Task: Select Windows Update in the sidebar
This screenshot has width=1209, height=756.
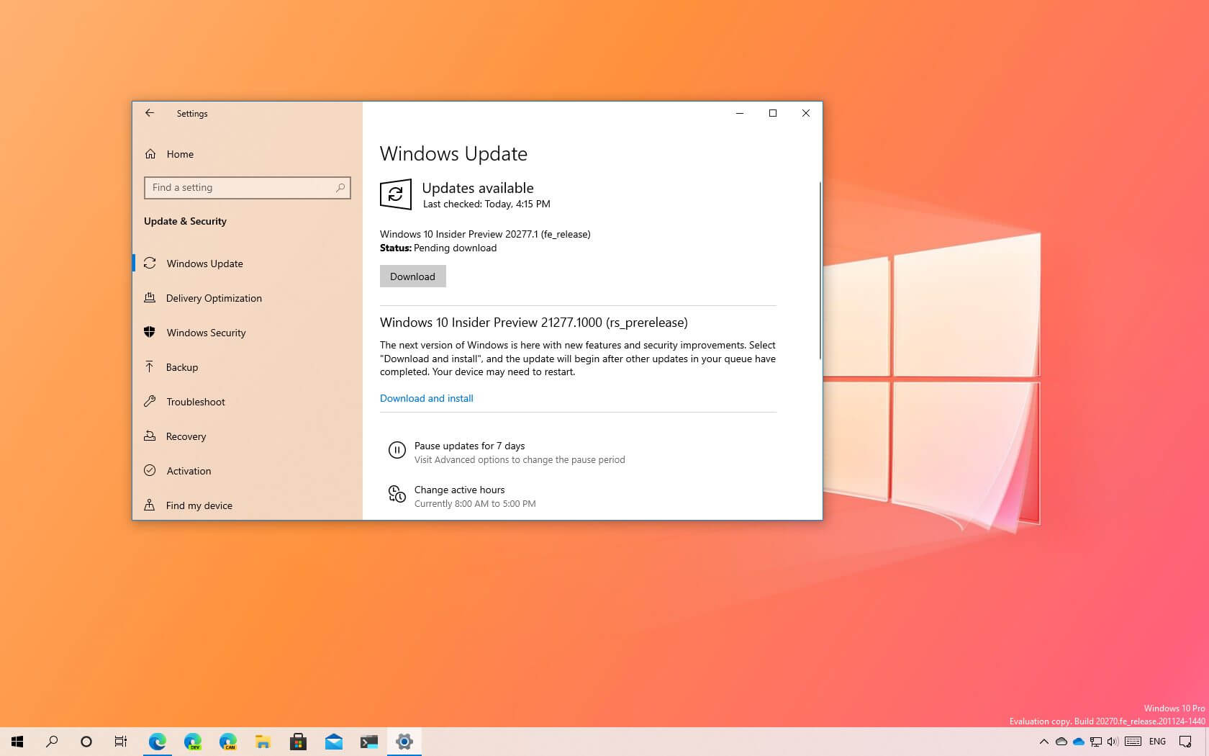Action: [204, 264]
